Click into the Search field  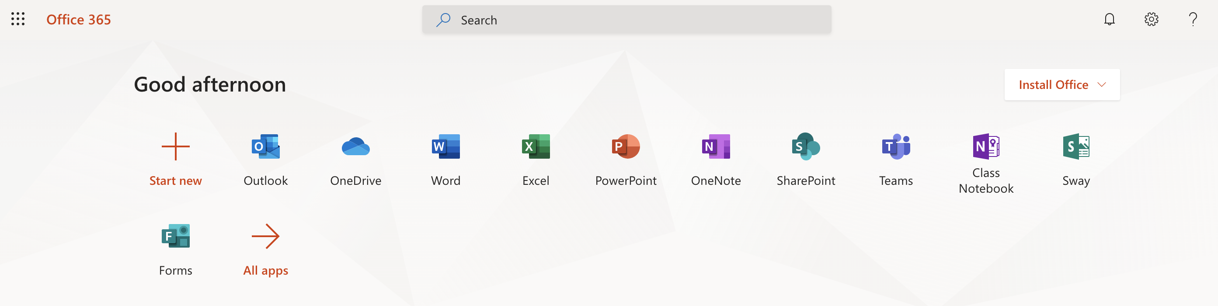click(x=626, y=20)
